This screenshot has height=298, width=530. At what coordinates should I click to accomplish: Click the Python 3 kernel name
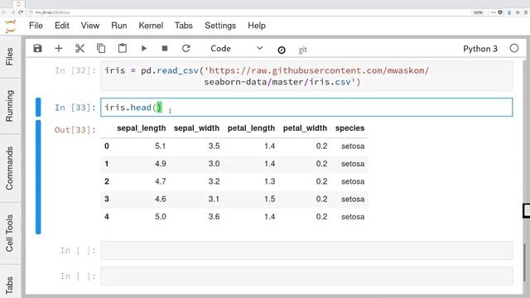pos(480,49)
